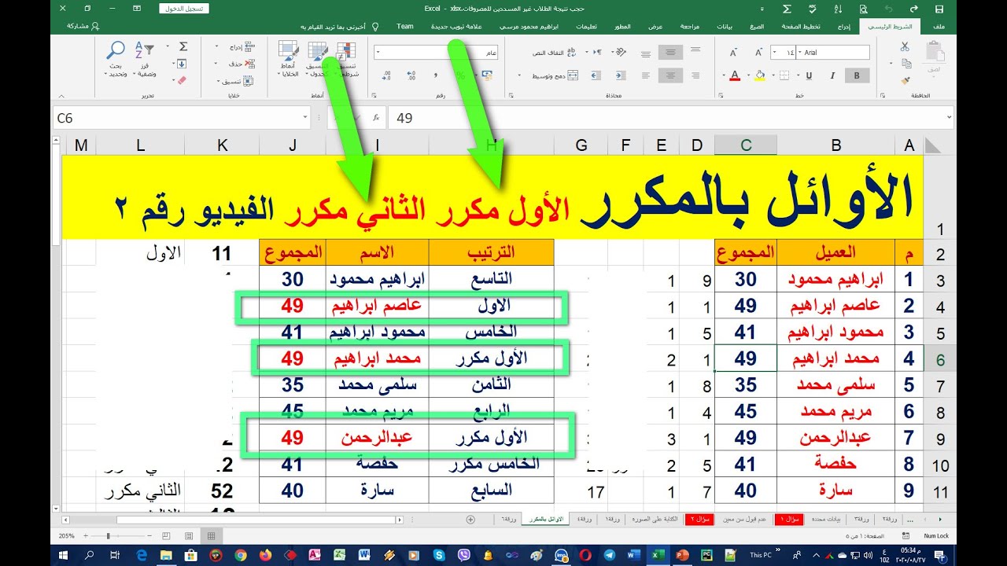
Task: Click the Copy icon in clipboard group
Action: tap(905, 63)
